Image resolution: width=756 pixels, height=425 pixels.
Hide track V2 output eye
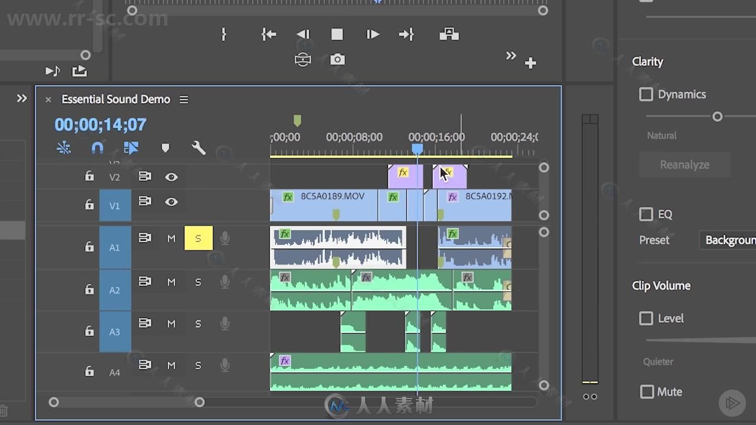click(x=171, y=176)
